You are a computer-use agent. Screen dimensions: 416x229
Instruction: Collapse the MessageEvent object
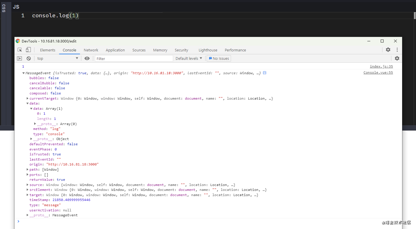23,73
